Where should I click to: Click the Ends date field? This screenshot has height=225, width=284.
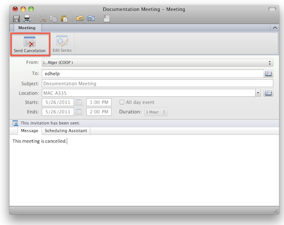pos(58,112)
